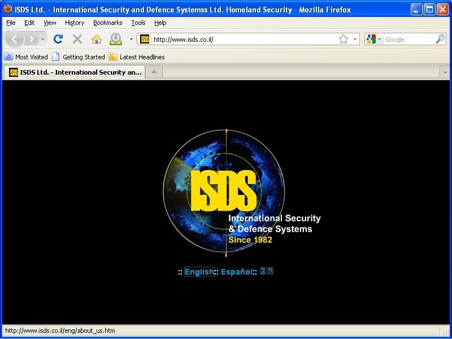Expand the list all tabs dropdown
Image resolution: width=452 pixels, height=339 pixels.
[445, 72]
